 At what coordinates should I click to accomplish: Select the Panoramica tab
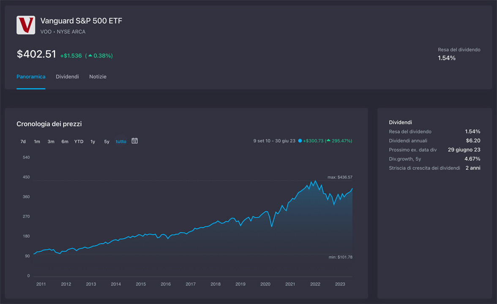pyautogui.click(x=31, y=77)
